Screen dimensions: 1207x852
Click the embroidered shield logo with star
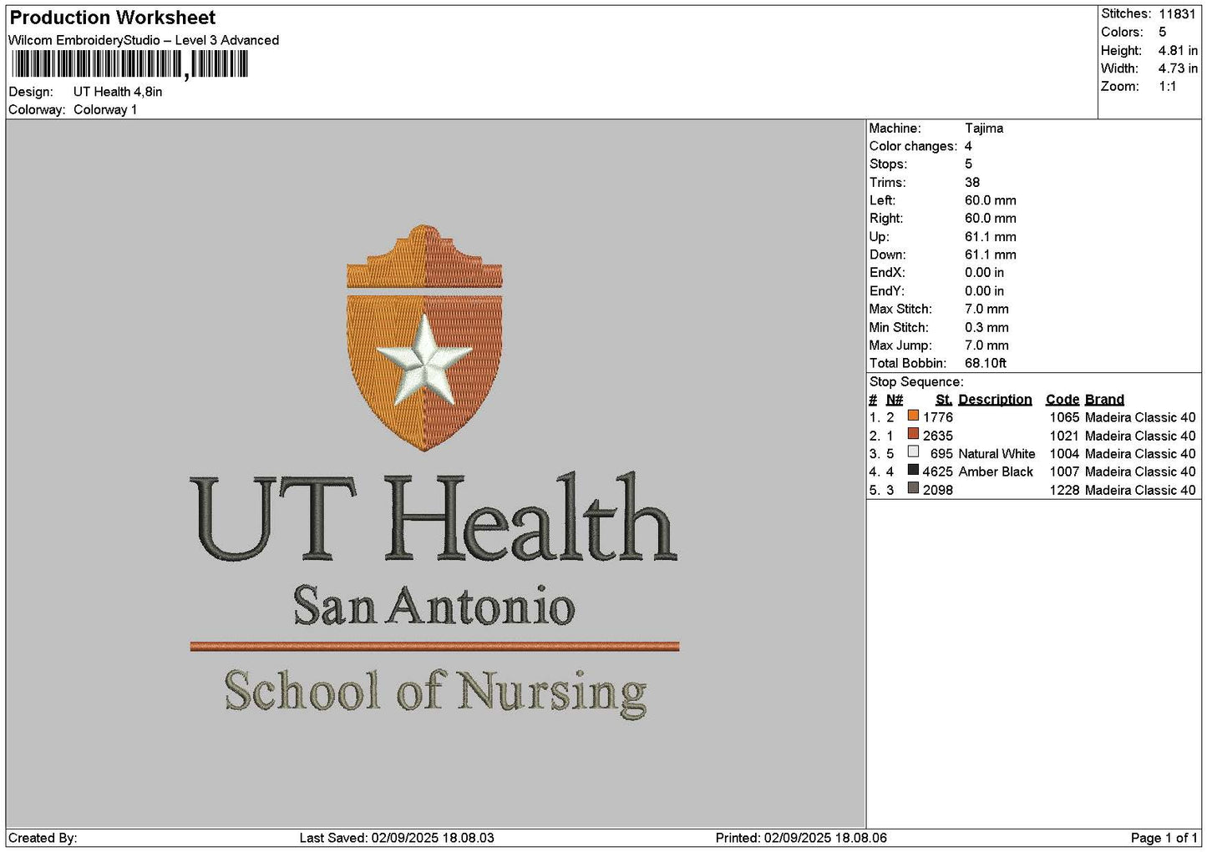424,338
